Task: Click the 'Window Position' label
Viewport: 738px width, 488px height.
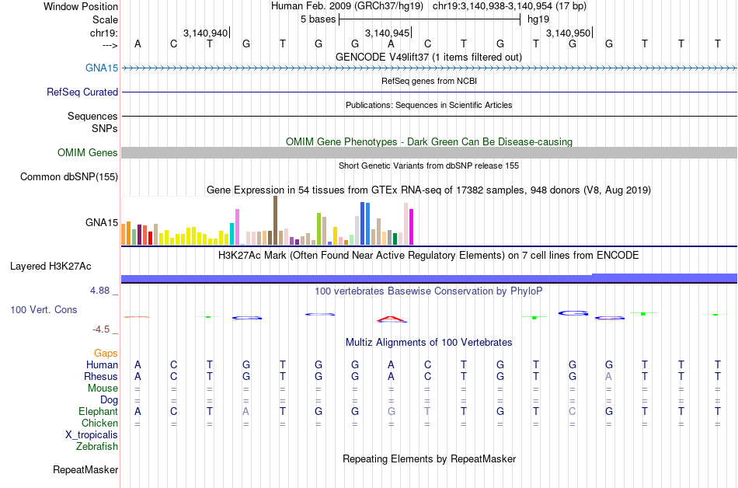Action: 81,6
